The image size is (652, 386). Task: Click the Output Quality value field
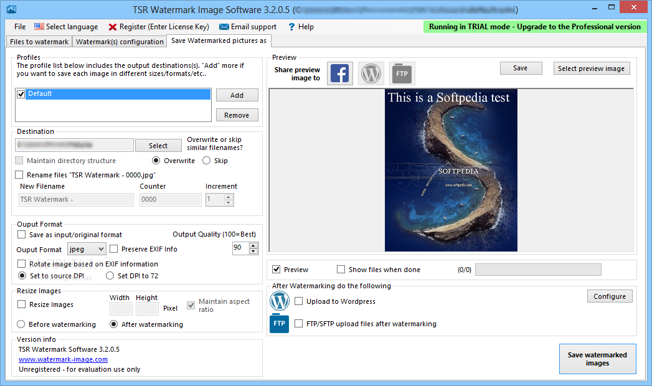click(x=241, y=248)
